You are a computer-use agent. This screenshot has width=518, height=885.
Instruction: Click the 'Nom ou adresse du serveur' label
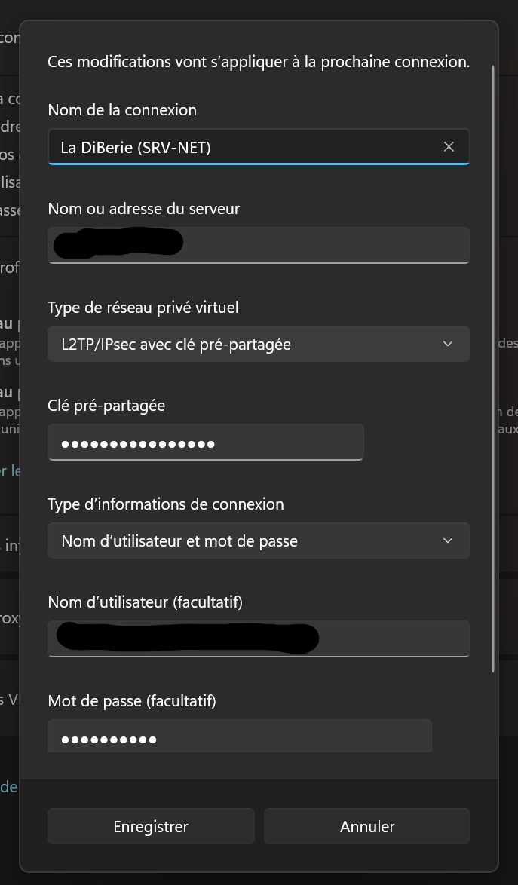(143, 208)
